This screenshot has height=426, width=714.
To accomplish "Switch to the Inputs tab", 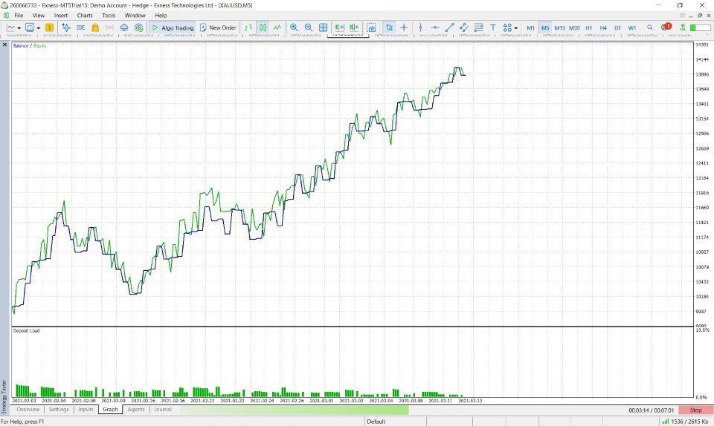I will click(x=86, y=410).
